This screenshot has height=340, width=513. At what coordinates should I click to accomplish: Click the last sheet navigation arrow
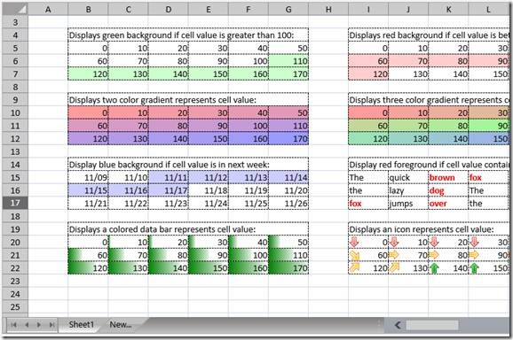click(x=51, y=325)
